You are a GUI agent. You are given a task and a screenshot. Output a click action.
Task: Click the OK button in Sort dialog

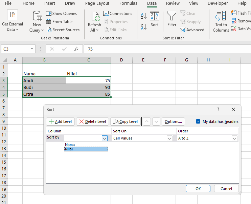[198, 189]
